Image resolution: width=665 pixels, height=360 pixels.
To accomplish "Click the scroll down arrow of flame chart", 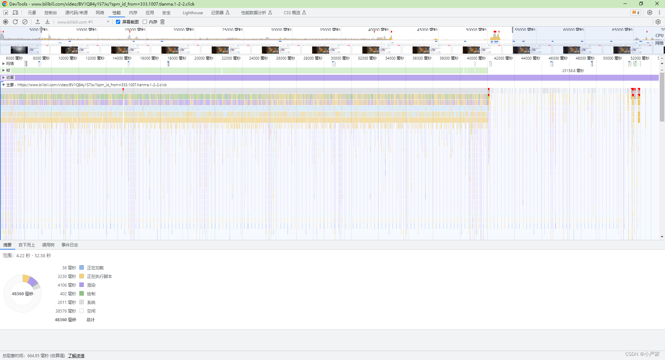I will click(x=662, y=237).
